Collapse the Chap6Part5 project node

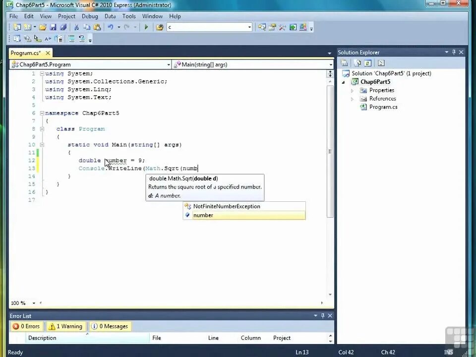344,82
